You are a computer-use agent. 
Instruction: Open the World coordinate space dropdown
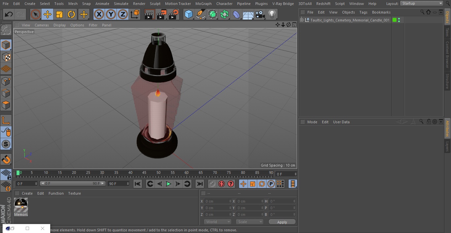[x=218, y=222]
